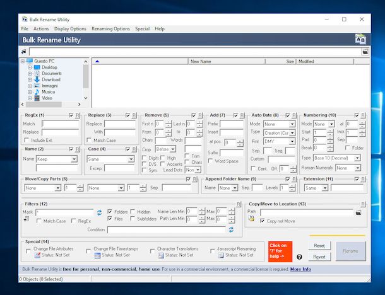
Task: Open Auto Date Mode dropdown
Action: [292, 124]
